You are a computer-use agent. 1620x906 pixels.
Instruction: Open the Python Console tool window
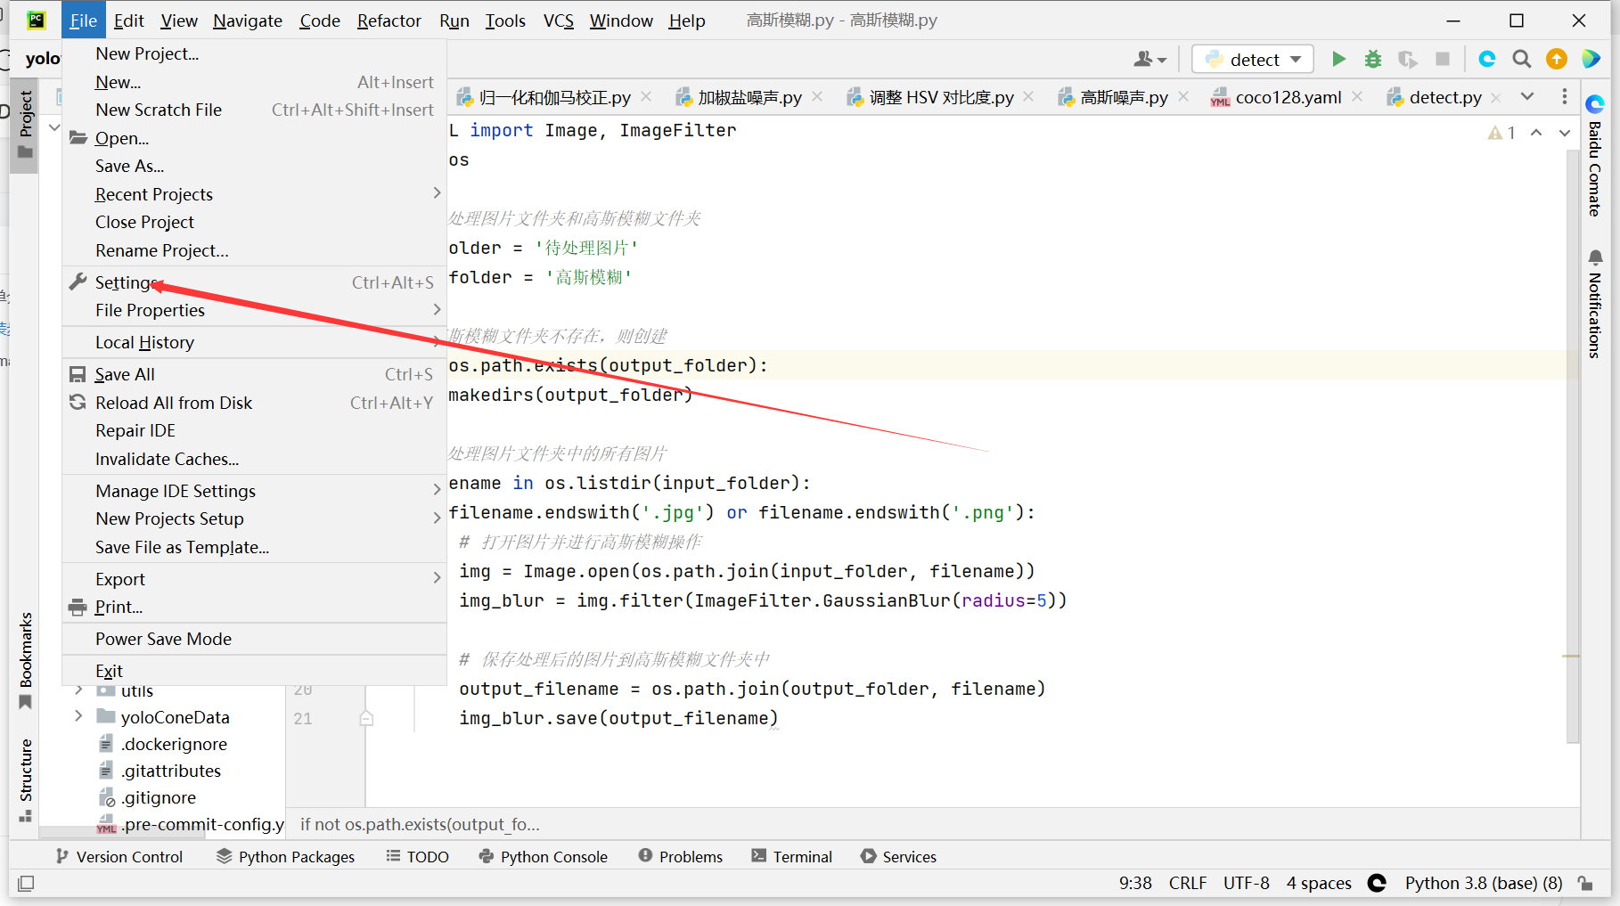pyautogui.click(x=543, y=856)
